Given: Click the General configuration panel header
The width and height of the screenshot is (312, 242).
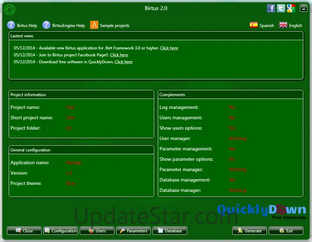Looking at the screenshot, I should (x=81, y=150).
